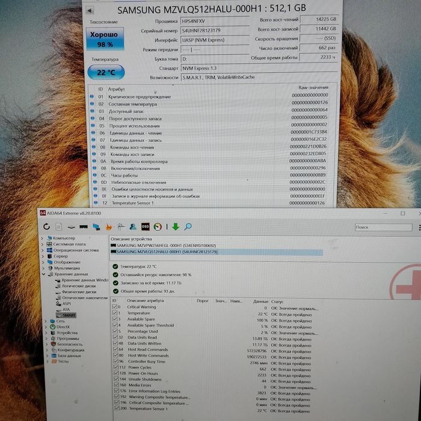Image resolution: width=421 pixels, height=421 pixels.
Task: Start the flame system stability test icon
Action: click(x=109, y=227)
